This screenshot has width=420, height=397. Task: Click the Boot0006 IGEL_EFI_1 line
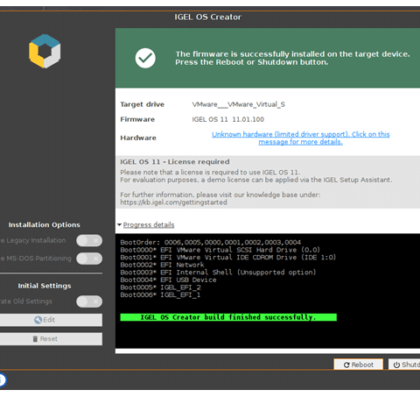tap(160, 295)
